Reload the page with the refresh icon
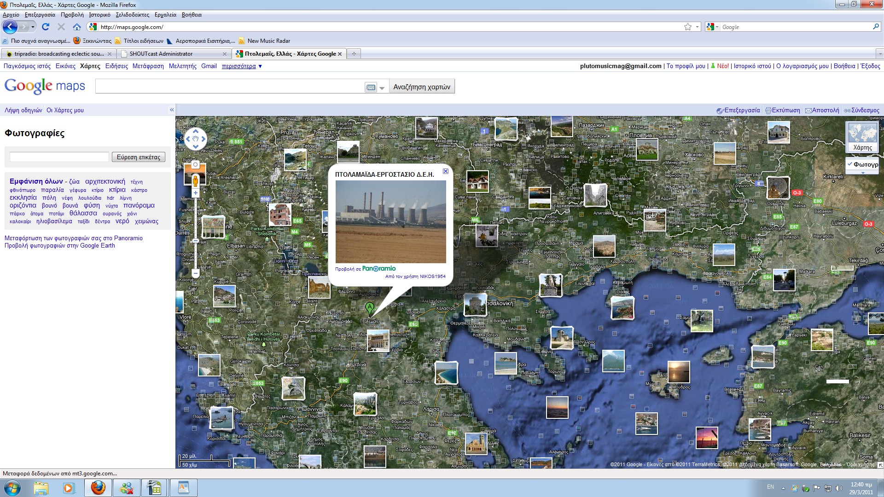This screenshot has height=497, width=884. coord(46,27)
